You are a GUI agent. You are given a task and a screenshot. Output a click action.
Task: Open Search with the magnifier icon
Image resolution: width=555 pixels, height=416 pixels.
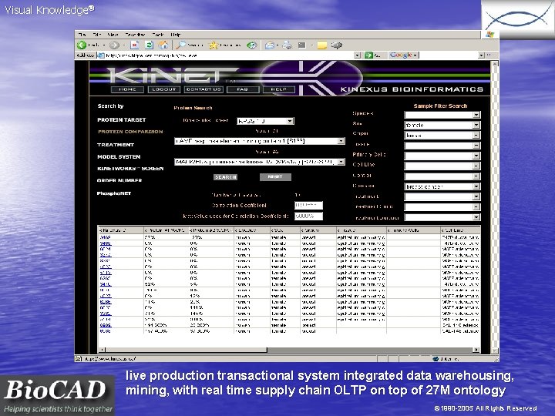(x=181, y=45)
